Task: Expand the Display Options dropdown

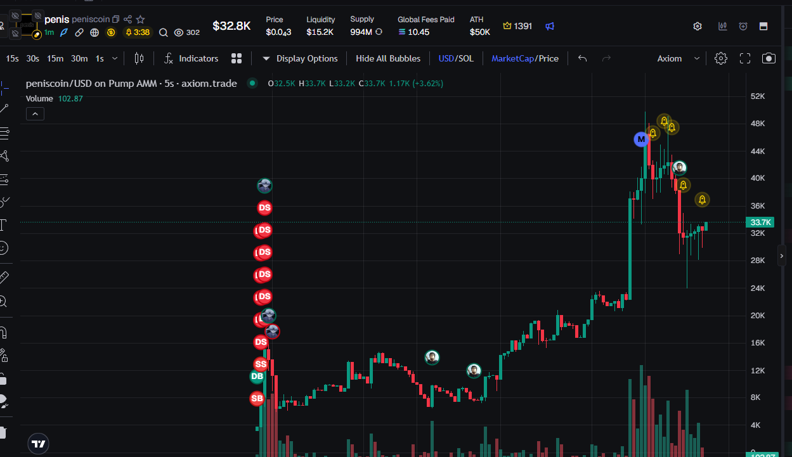Action: pyautogui.click(x=300, y=58)
